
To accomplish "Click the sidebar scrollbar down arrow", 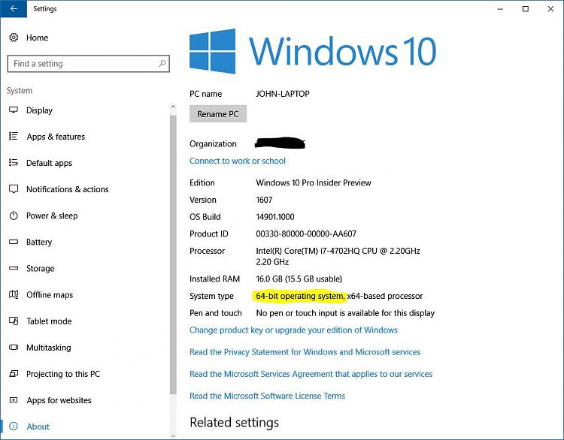I will pyautogui.click(x=173, y=435).
